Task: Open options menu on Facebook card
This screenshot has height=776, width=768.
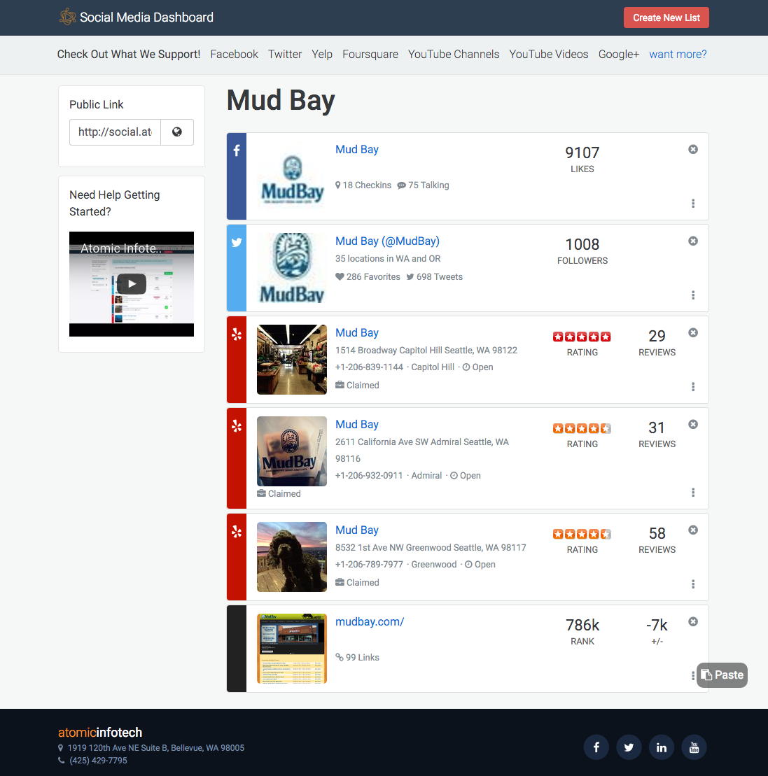Action: pos(692,204)
